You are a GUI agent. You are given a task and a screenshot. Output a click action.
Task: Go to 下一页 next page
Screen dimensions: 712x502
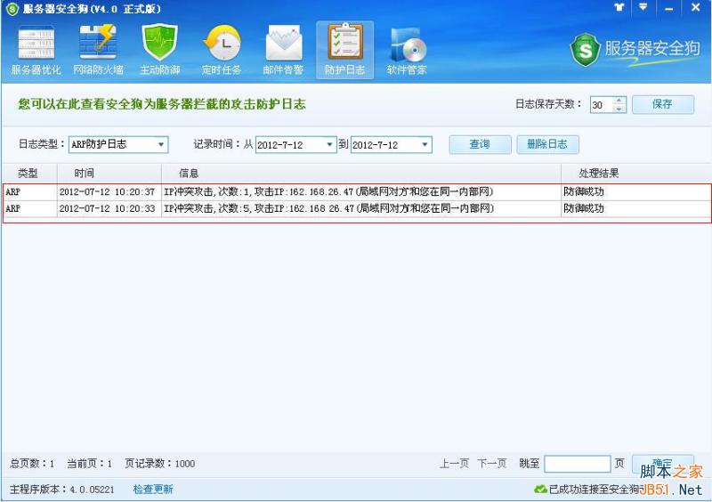point(492,464)
